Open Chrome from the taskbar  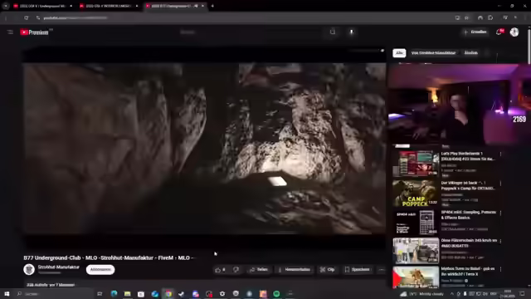coord(168,293)
